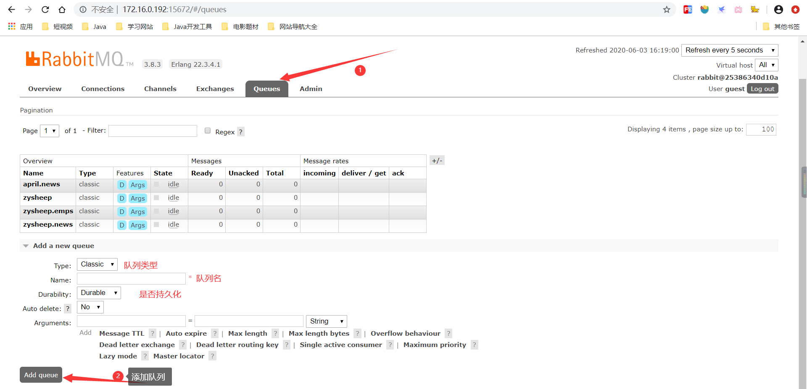Screen dimensions: 807x389
Task: Show help for Auto expire argument
Action: pos(215,333)
